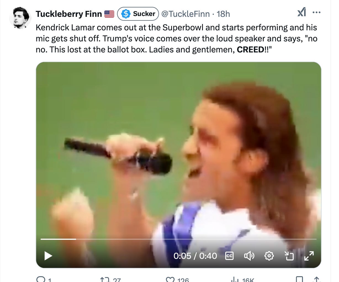
Task: Expand video to fullscreen
Action: (309, 256)
